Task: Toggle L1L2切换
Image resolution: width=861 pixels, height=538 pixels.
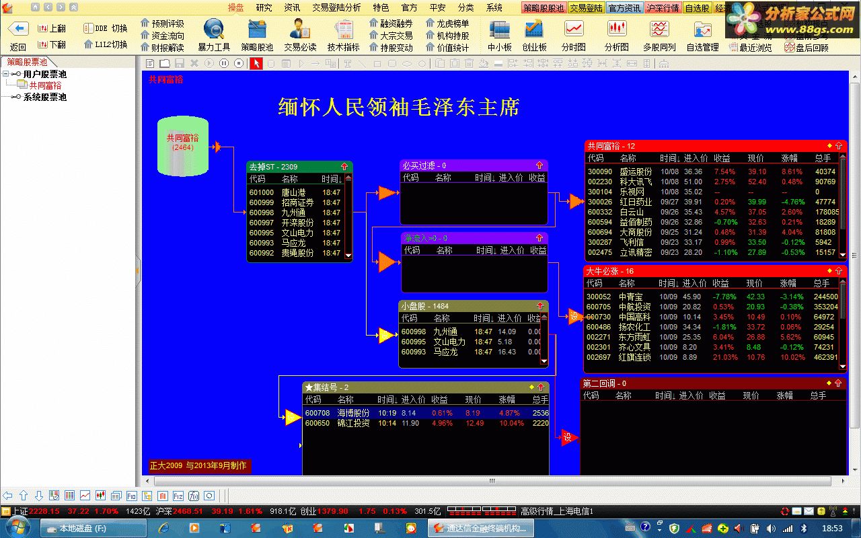Action: click(x=106, y=44)
